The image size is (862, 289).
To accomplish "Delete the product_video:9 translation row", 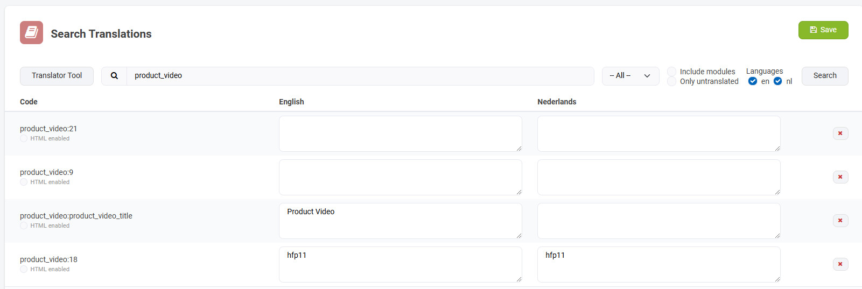I will click(840, 177).
